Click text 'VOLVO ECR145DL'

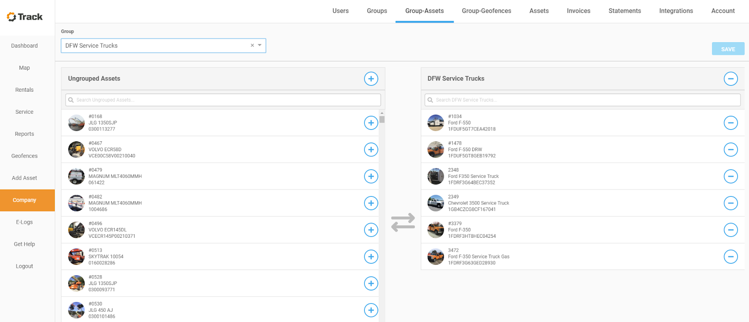[x=107, y=230]
